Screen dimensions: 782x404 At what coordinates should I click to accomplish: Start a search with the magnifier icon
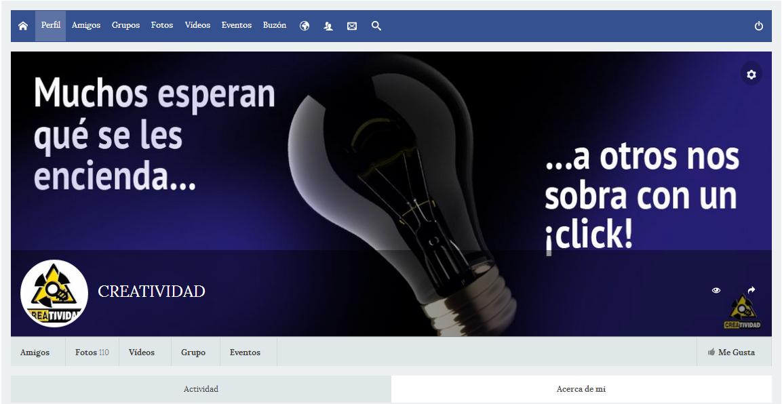click(x=376, y=26)
